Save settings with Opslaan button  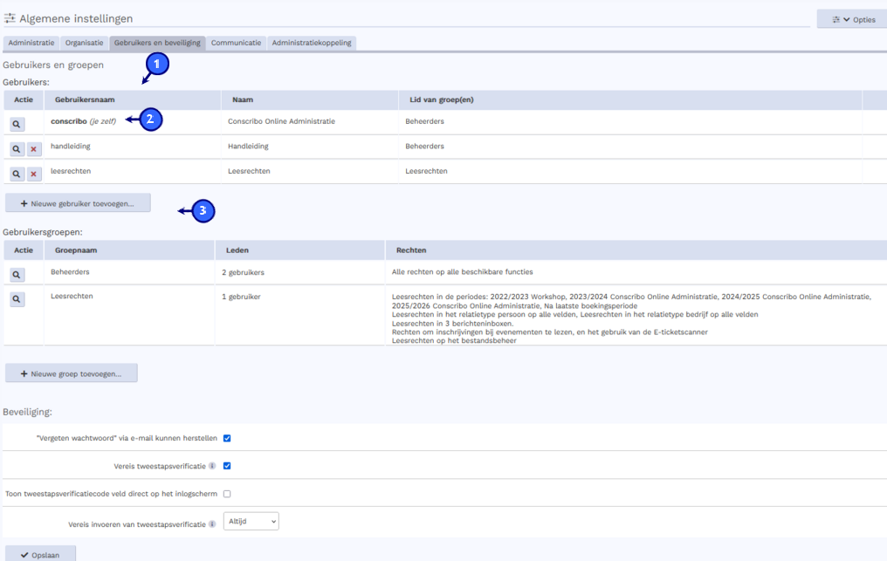(x=40, y=554)
